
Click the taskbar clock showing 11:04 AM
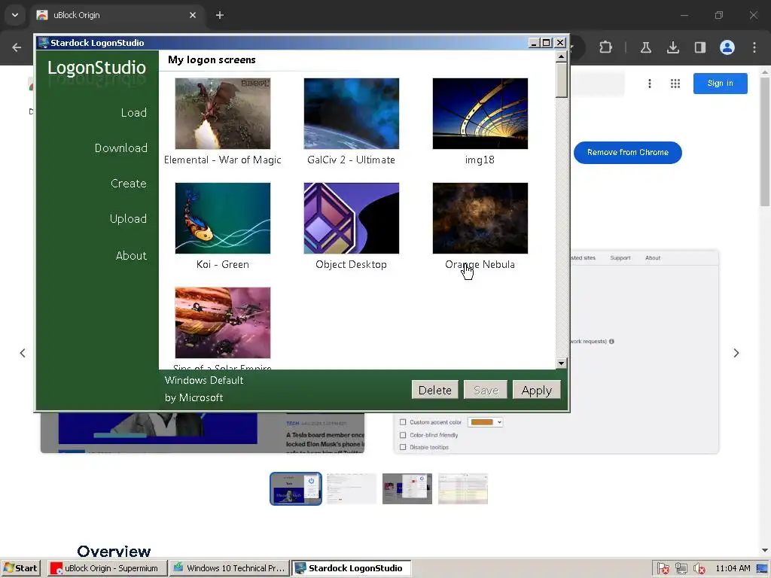click(x=733, y=569)
